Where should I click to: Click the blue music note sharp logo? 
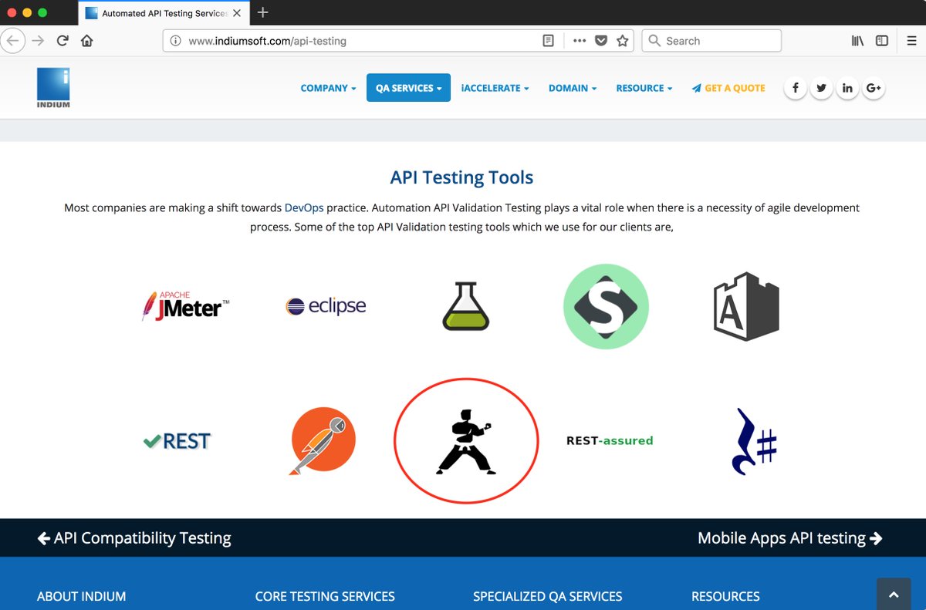pyautogui.click(x=754, y=441)
